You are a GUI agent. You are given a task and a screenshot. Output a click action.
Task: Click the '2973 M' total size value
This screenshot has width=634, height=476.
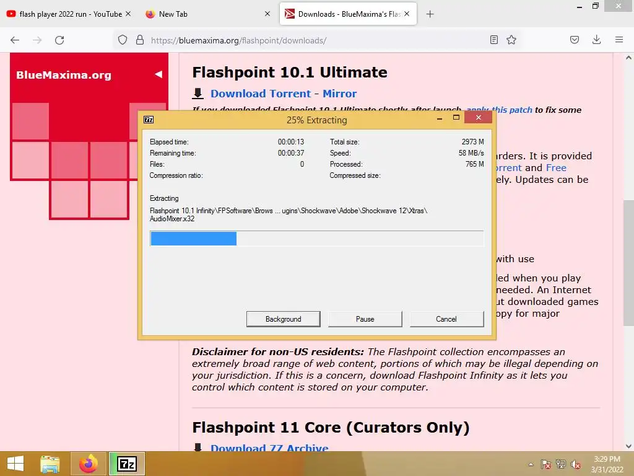(x=472, y=142)
